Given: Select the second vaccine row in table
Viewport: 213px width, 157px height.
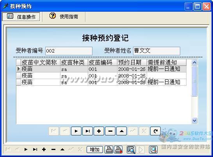Looking at the screenshot, I should [101, 76].
